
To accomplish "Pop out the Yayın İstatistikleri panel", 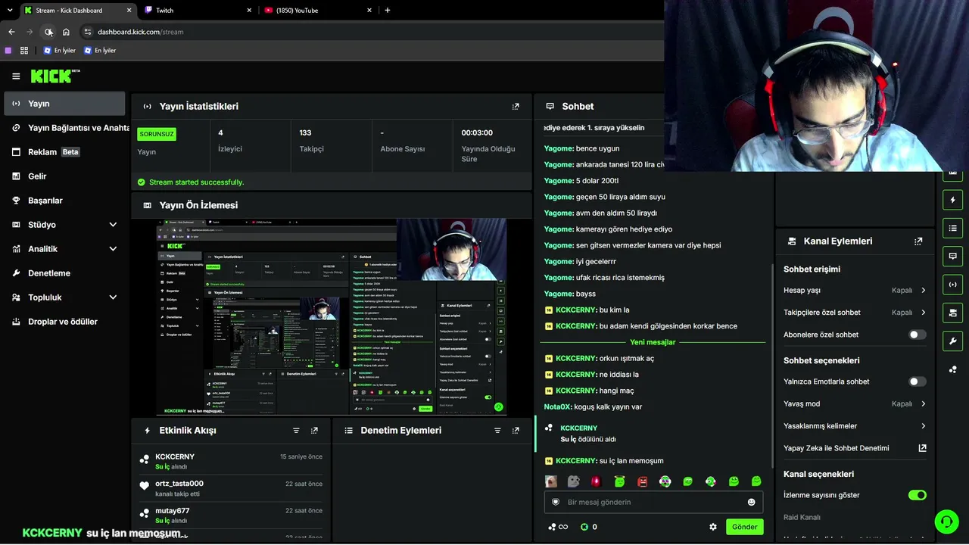I will 516,107.
